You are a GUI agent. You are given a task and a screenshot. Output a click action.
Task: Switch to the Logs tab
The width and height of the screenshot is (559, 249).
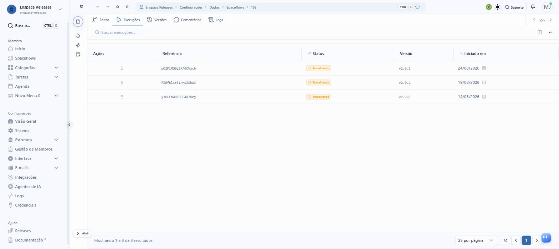216,20
